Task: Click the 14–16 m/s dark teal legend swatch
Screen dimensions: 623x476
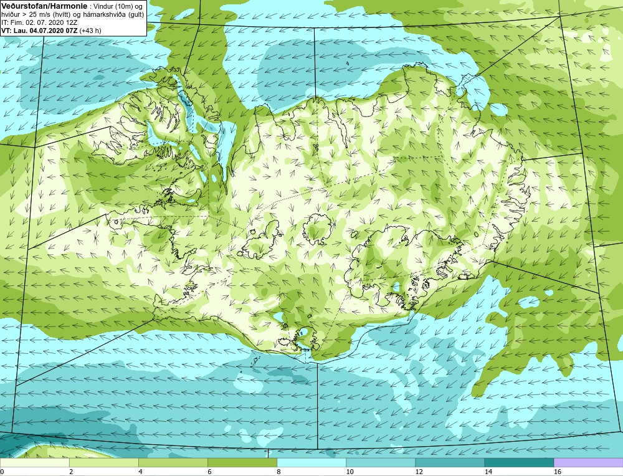Action: pos(519,462)
